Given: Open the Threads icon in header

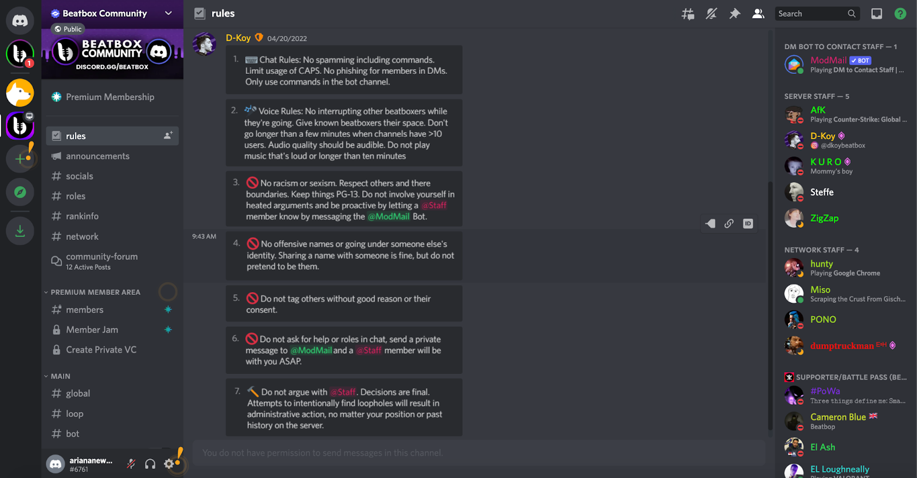Looking at the screenshot, I should point(688,14).
